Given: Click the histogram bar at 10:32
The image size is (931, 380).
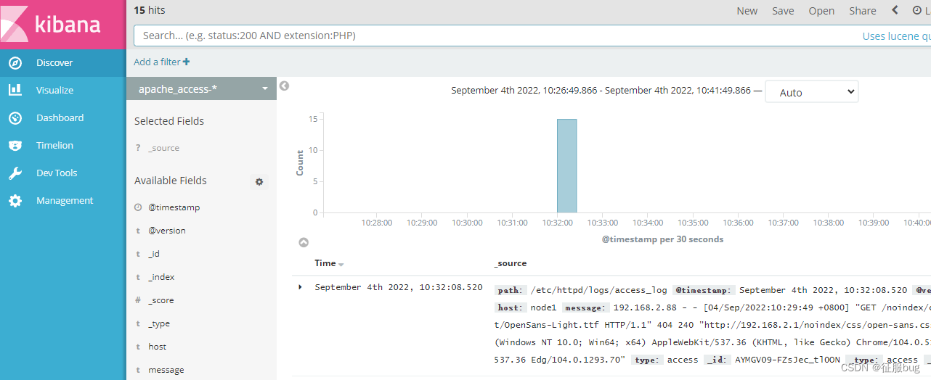Looking at the screenshot, I should (x=566, y=165).
